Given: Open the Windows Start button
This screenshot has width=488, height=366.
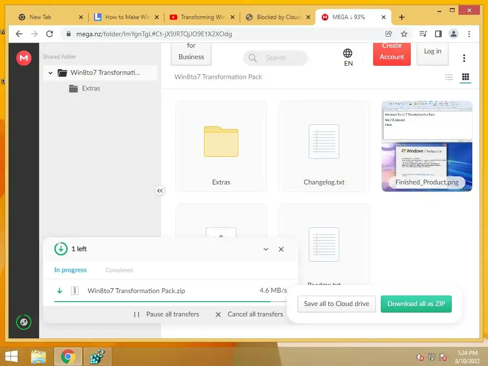Looking at the screenshot, I should coord(11,356).
